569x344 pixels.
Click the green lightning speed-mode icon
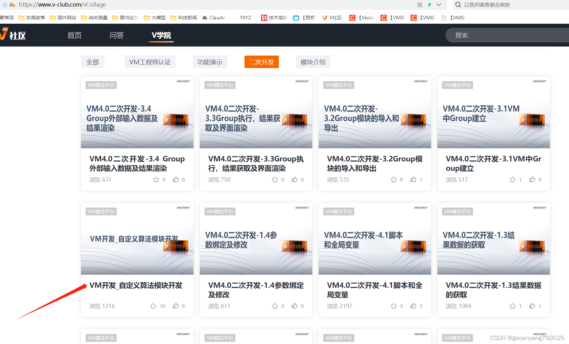pos(430,5)
